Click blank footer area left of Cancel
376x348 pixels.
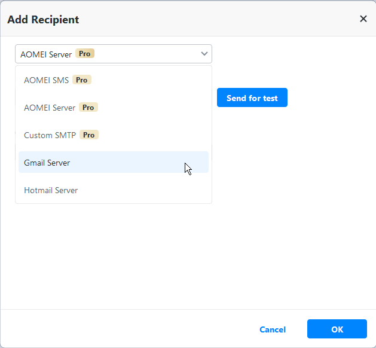tap(120, 329)
